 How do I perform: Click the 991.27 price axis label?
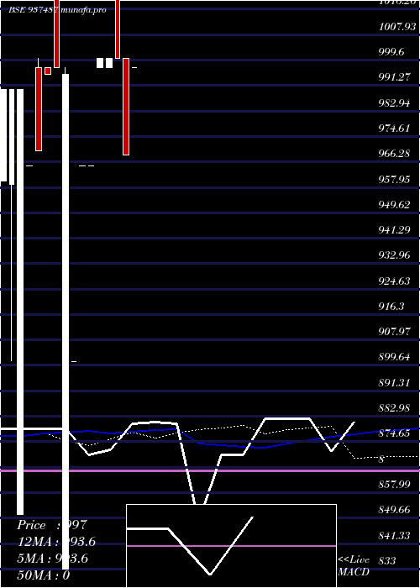394,77
